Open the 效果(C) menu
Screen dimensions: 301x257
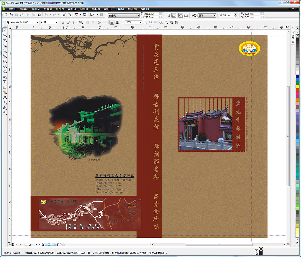pos(72,9)
